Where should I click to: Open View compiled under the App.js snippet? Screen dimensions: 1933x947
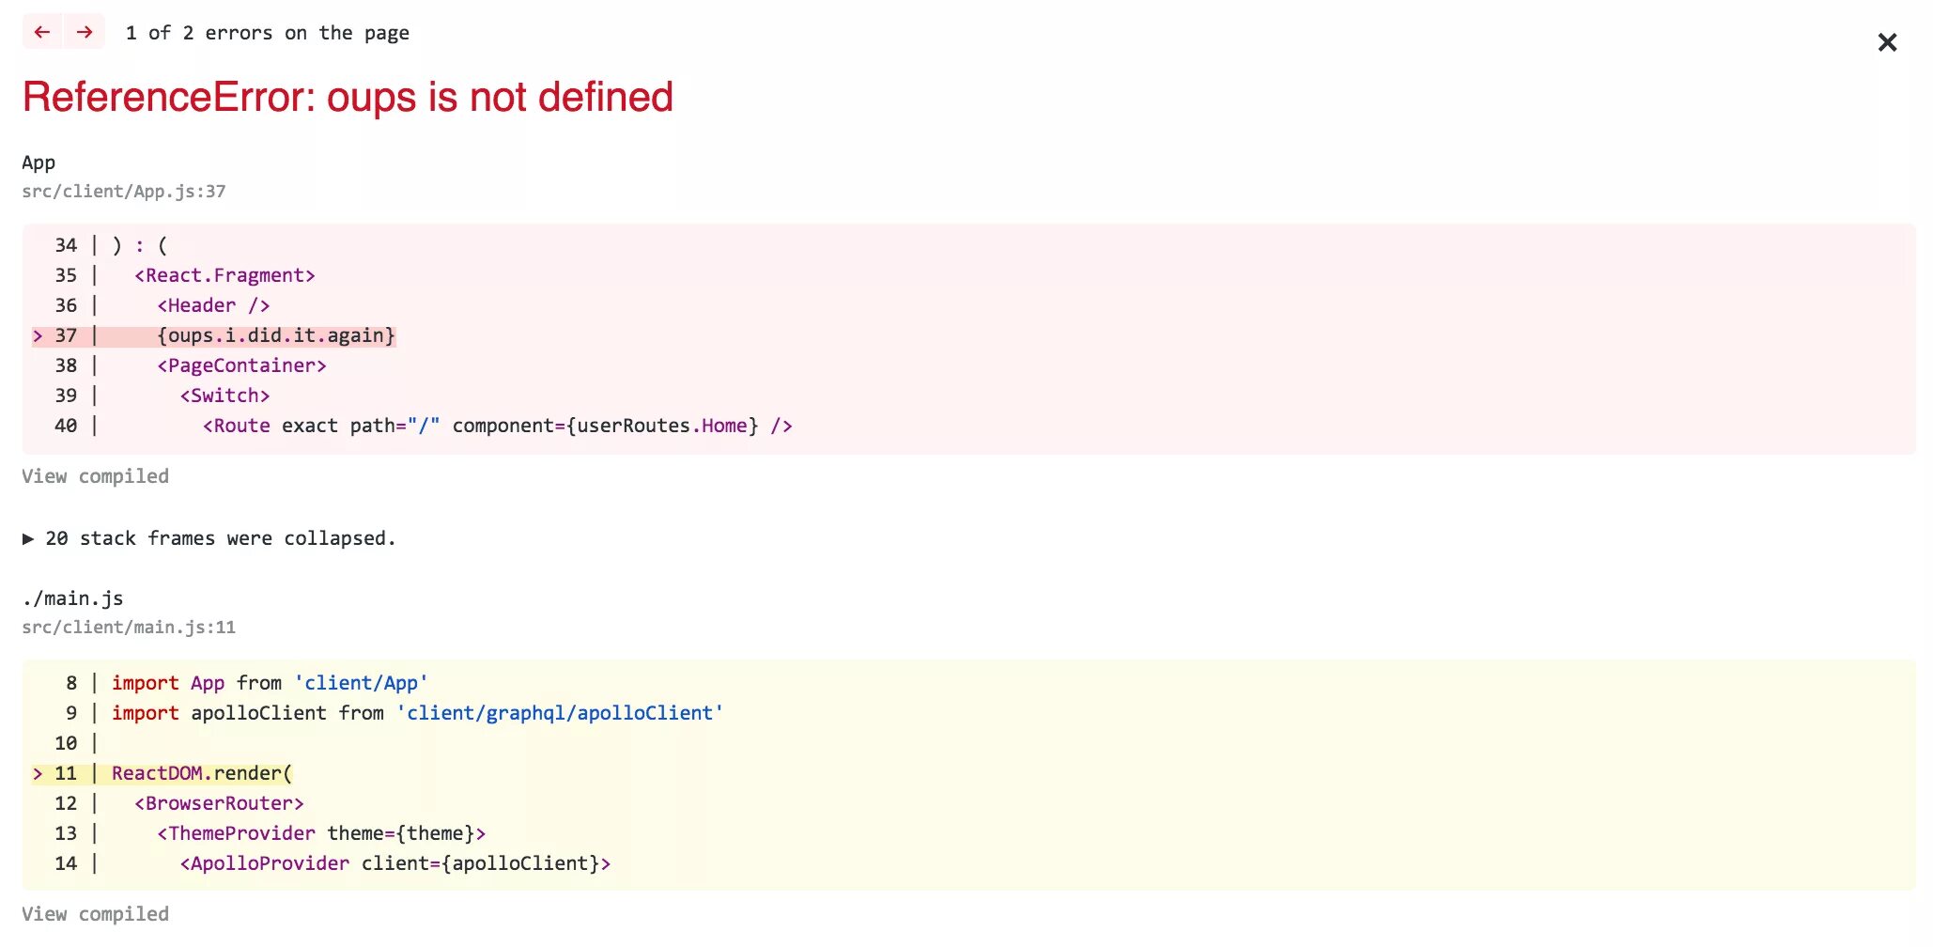[x=96, y=476]
